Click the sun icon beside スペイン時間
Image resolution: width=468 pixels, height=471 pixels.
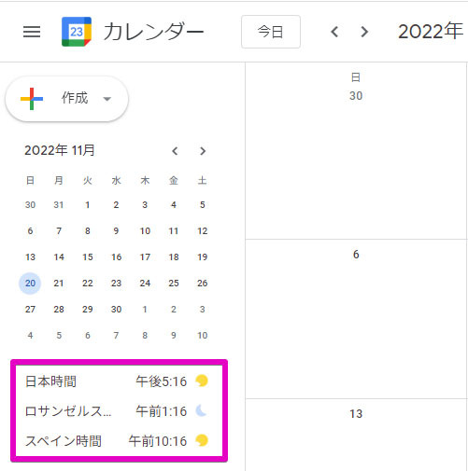[202, 440]
